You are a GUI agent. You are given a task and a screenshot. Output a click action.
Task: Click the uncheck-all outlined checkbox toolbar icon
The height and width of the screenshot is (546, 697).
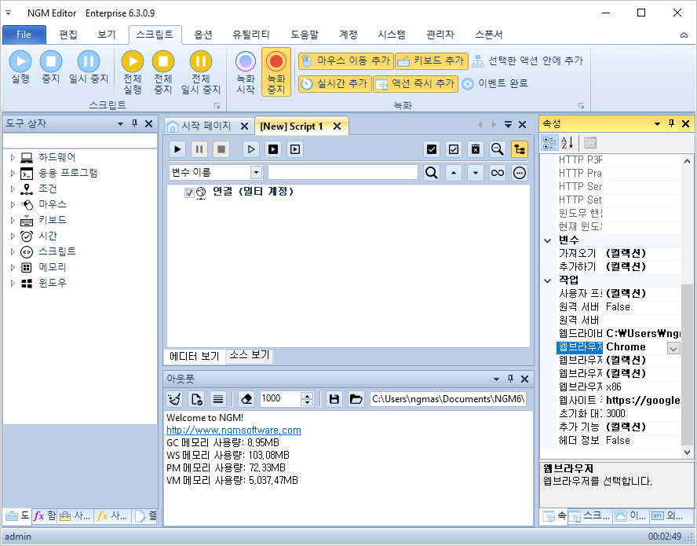pyautogui.click(x=454, y=149)
